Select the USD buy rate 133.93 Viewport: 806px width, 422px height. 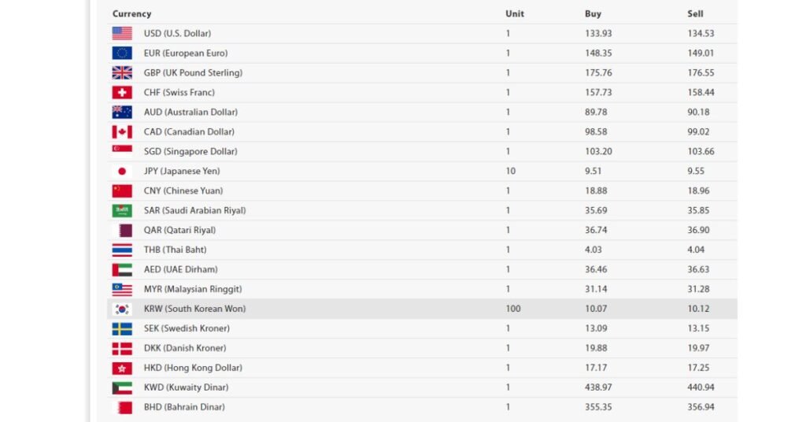[x=598, y=33]
